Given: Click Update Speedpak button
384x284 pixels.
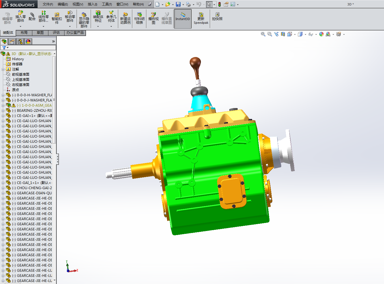Looking at the screenshot, I should click(x=201, y=18).
